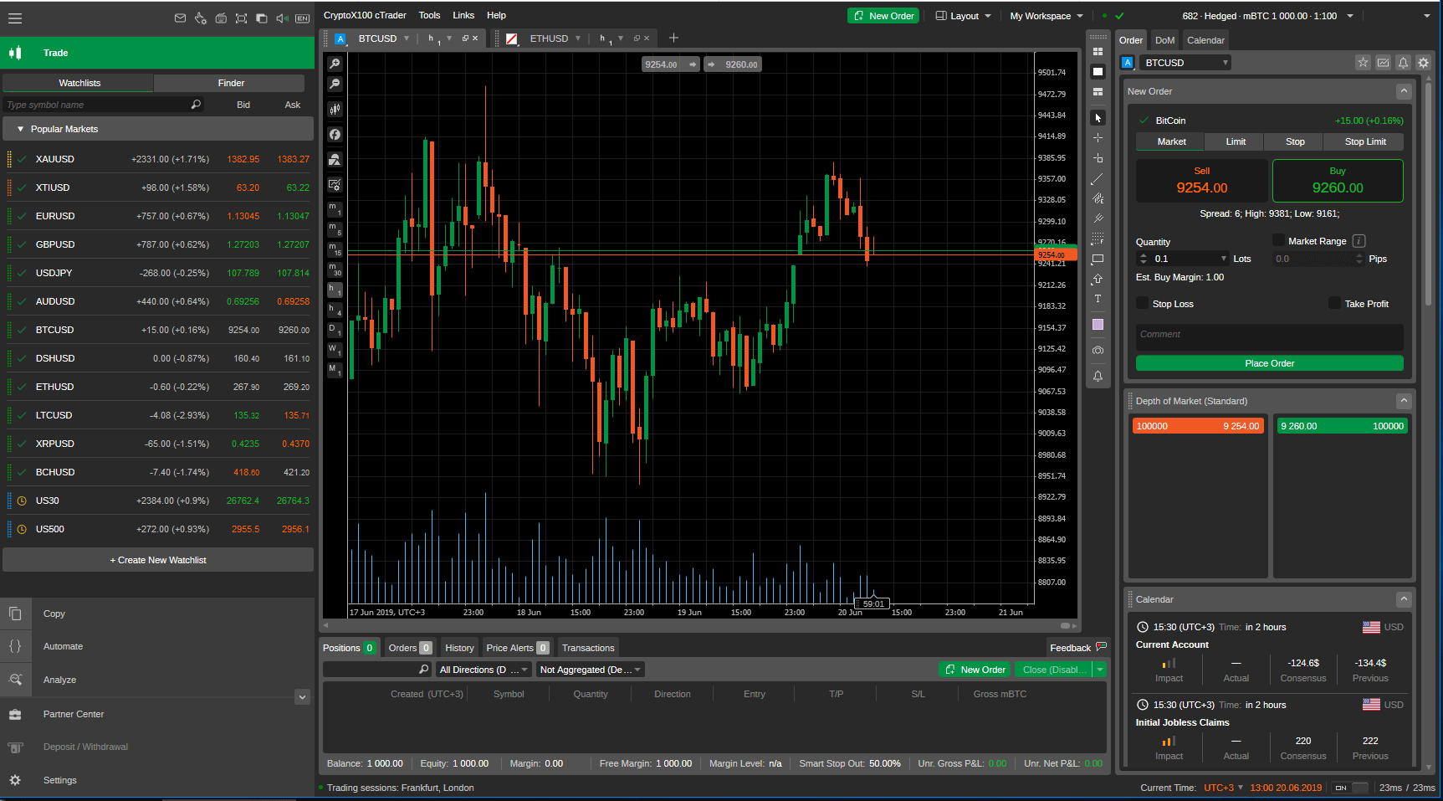The height and width of the screenshot is (801, 1443).
Task: Open the mail inbox icon
Action: (180, 18)
